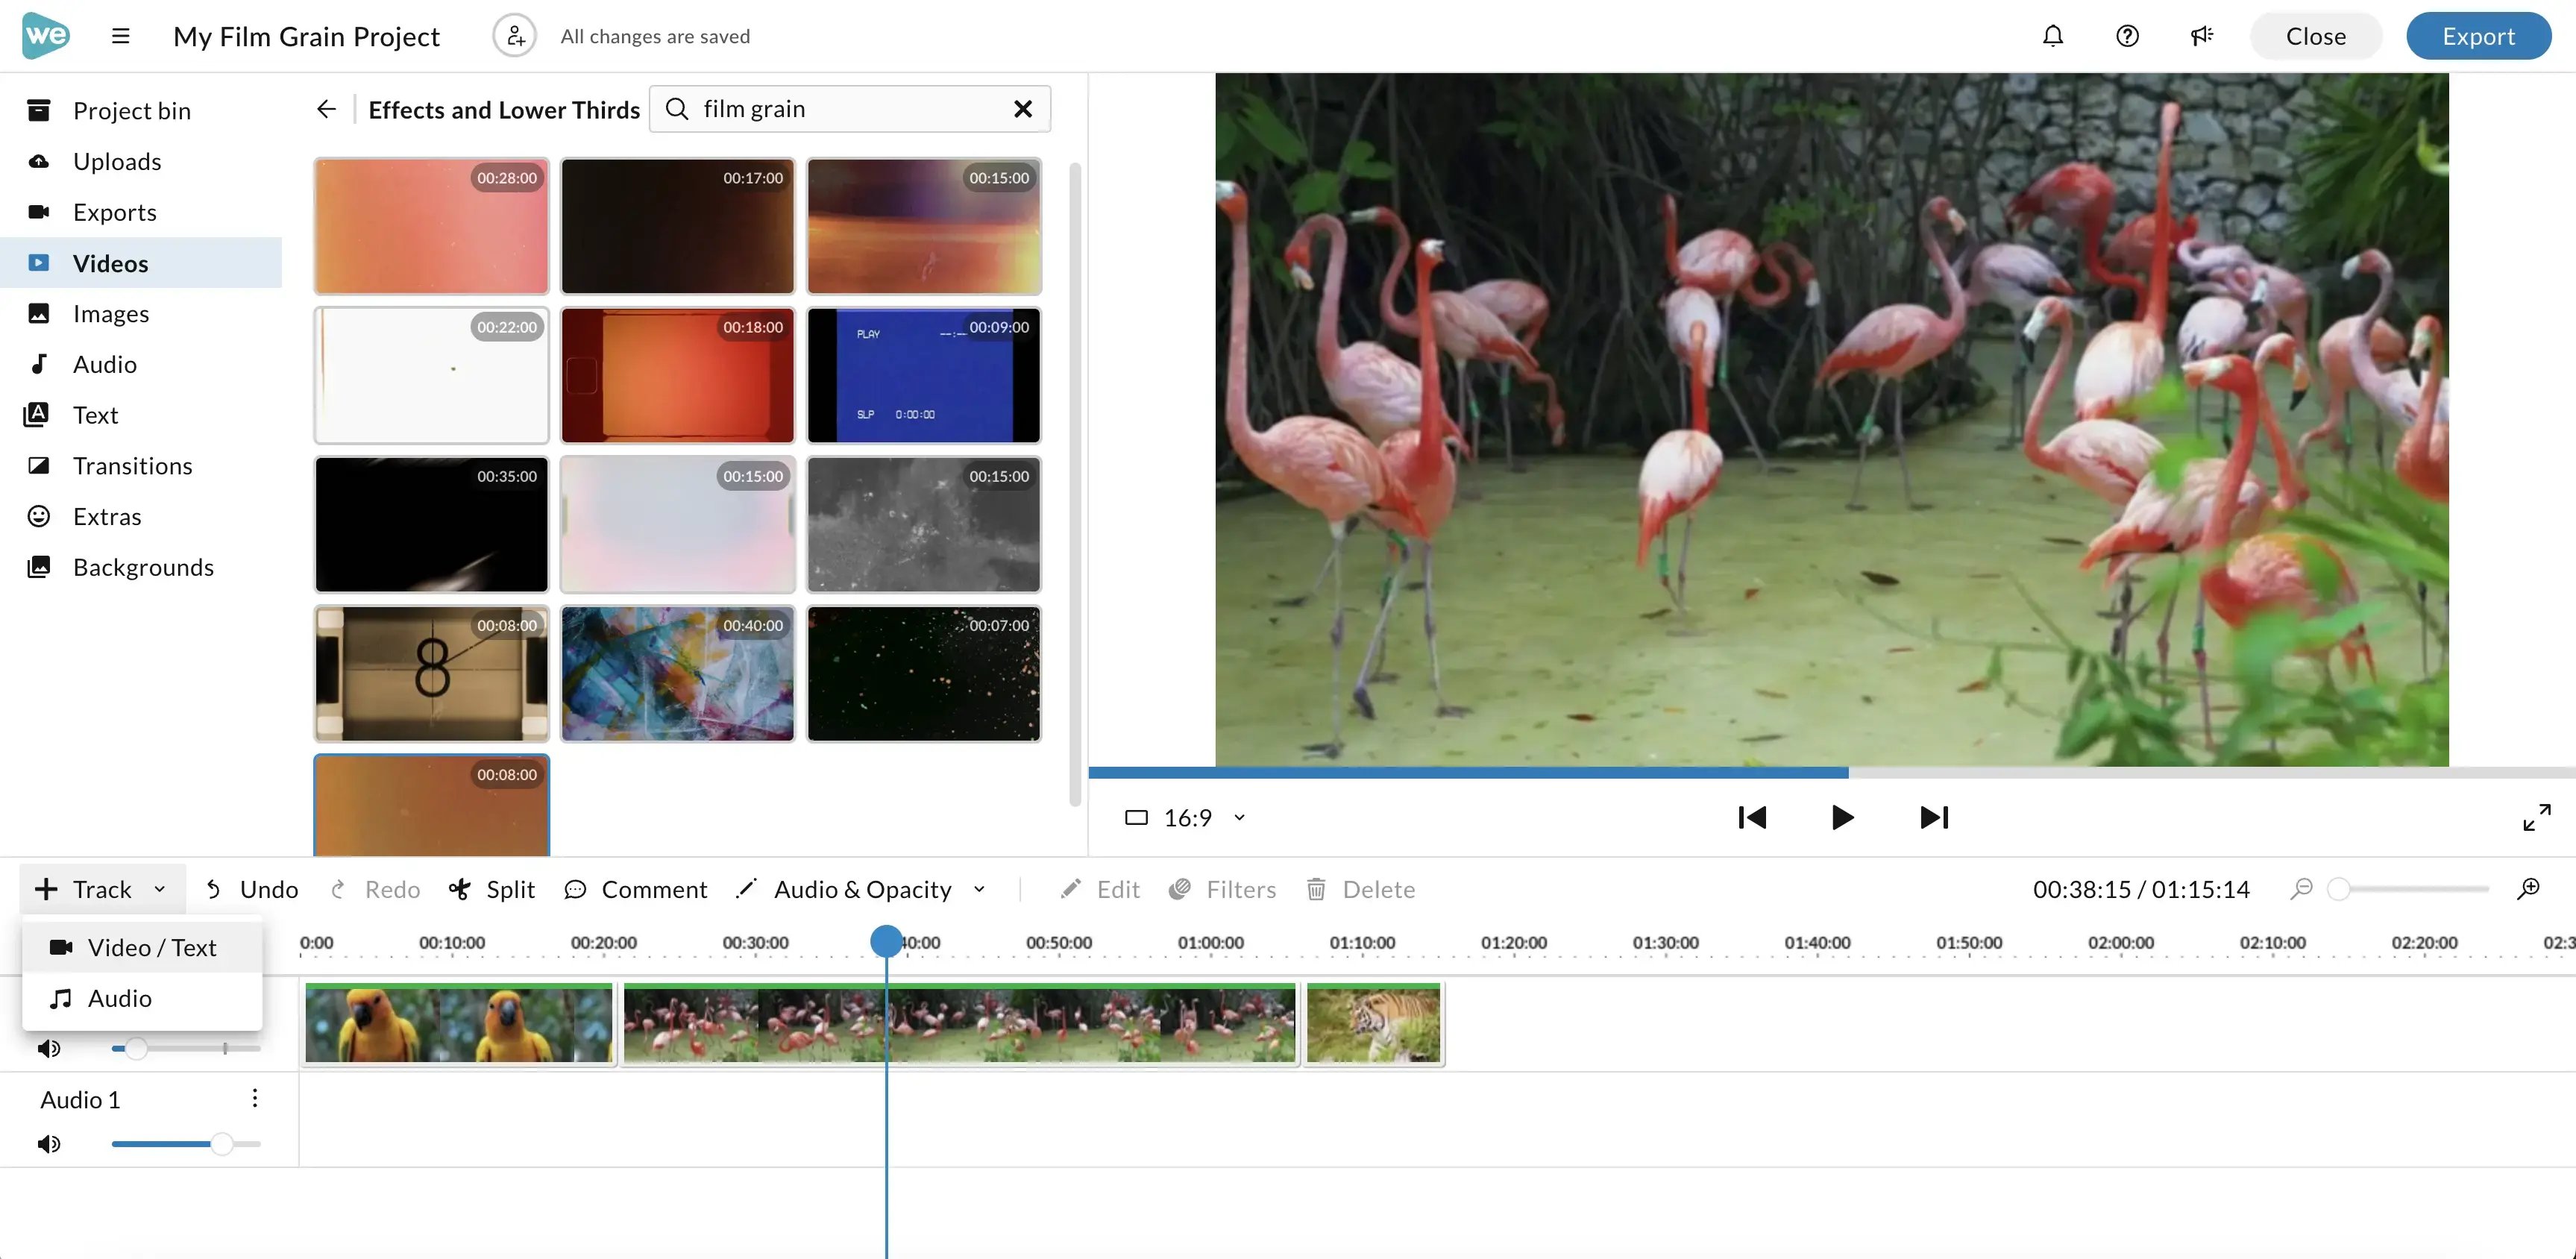The image size is (2576, 1259).
Task: Click Audio & Opacity tool
Action: 845,889
